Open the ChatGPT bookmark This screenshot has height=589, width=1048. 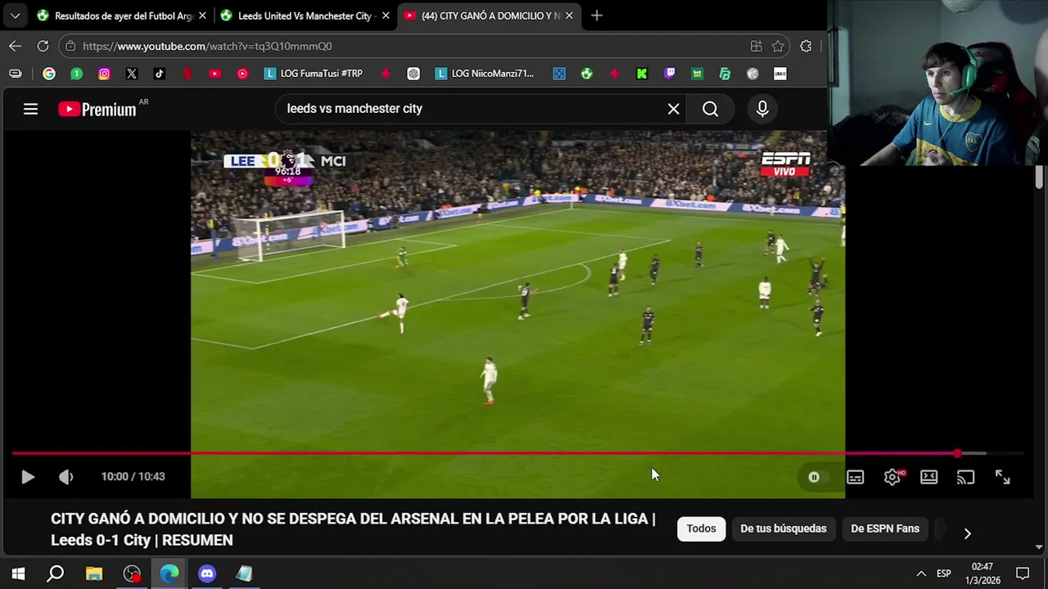[x=413, y=74]
